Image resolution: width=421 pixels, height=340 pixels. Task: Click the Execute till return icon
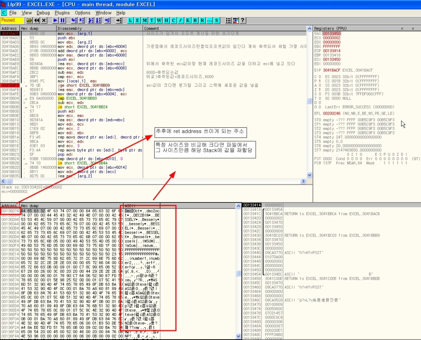click(x=107, y=21)
